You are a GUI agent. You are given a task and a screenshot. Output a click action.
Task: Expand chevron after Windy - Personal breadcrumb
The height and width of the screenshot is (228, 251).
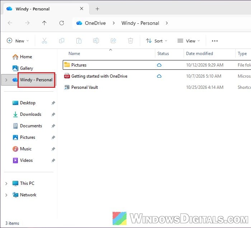167,23
